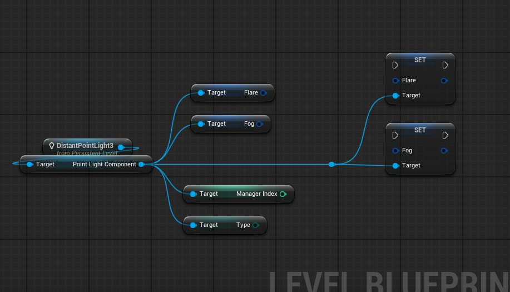Click the Flare label on getter node
This screenshot has width=510, height=292.
pos(251,93)
